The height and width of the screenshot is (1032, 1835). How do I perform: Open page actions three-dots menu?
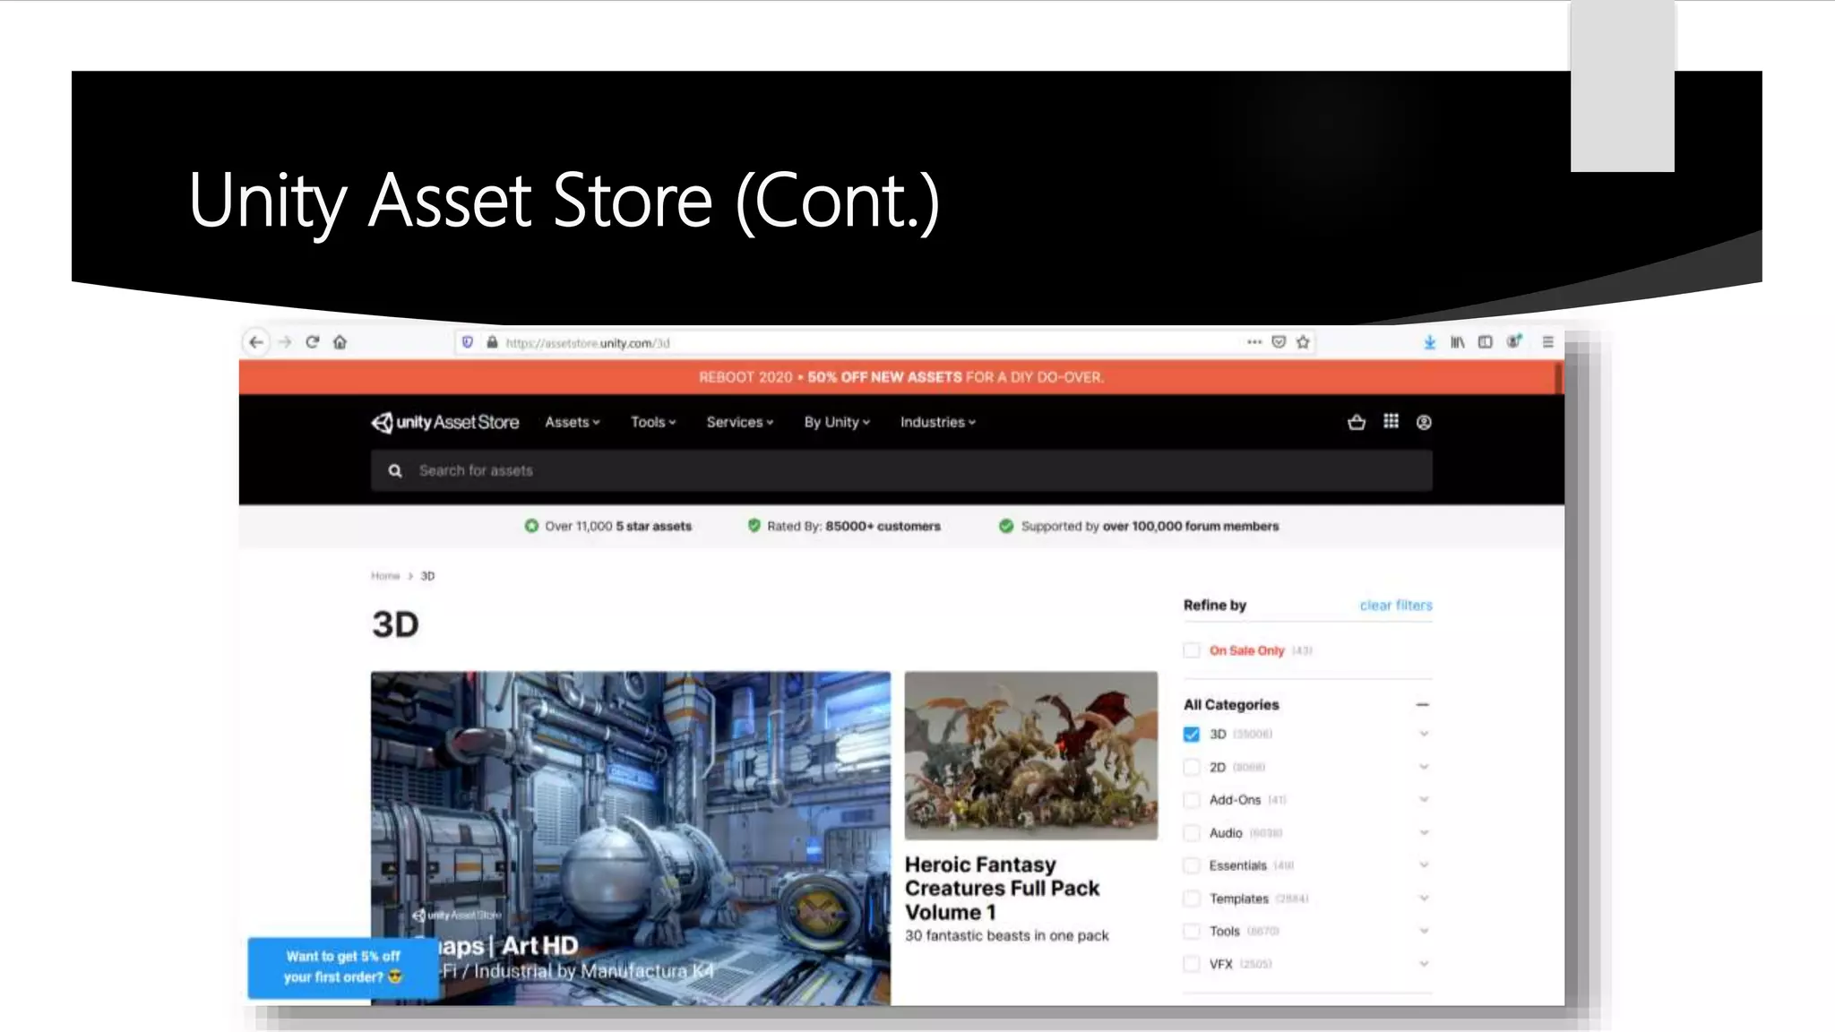1254,342
